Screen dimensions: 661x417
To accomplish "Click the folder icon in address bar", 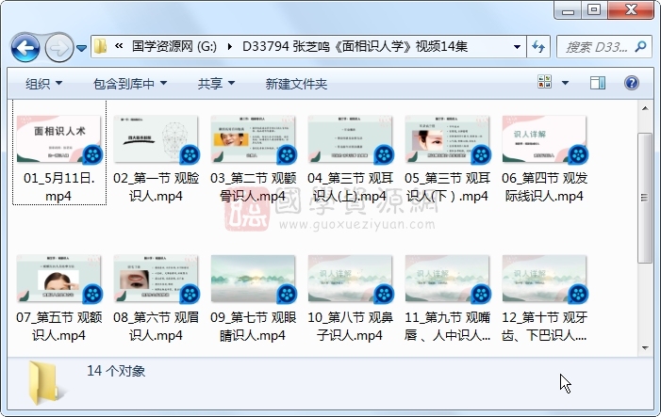I will click(x=100, y=46).
